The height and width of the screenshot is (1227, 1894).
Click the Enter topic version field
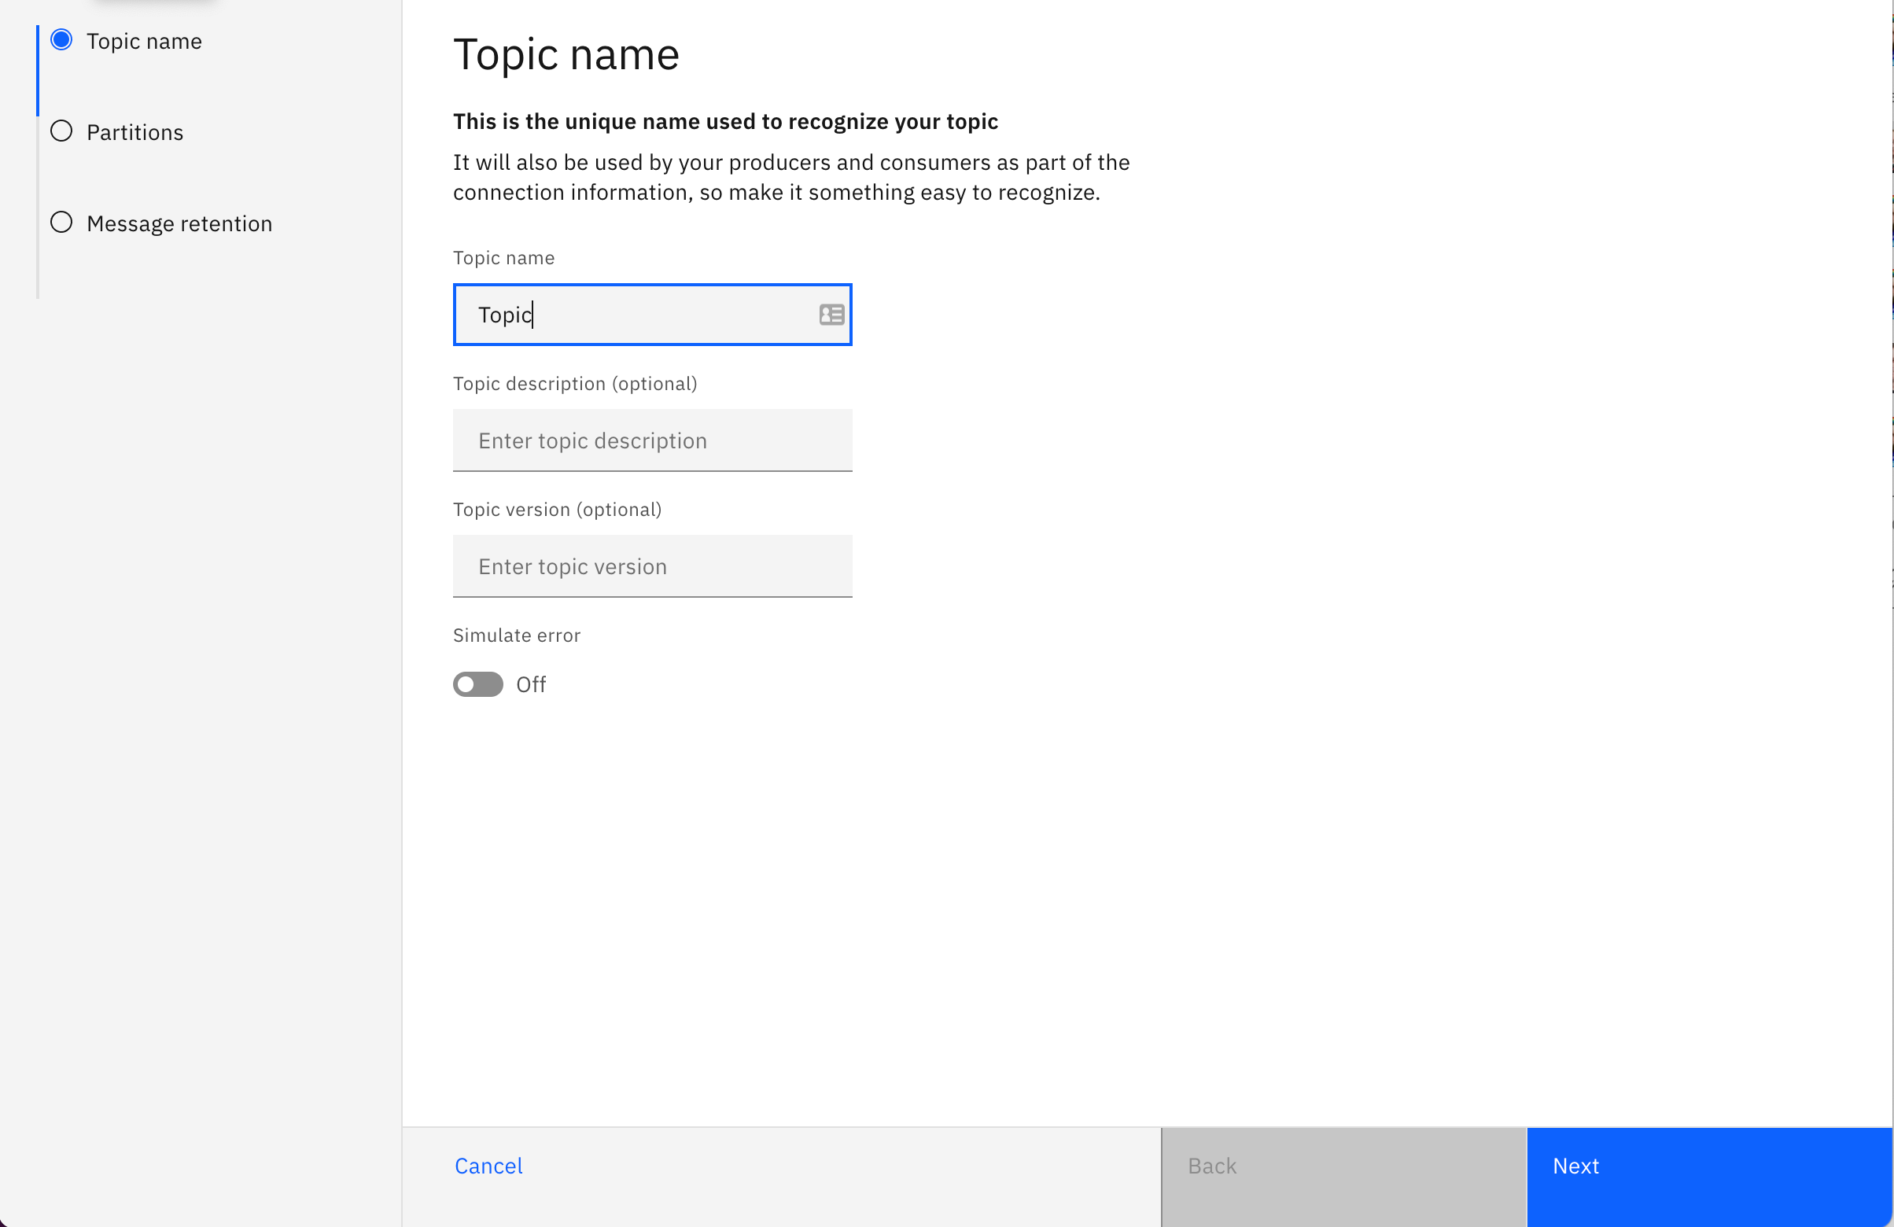point(652,566)
